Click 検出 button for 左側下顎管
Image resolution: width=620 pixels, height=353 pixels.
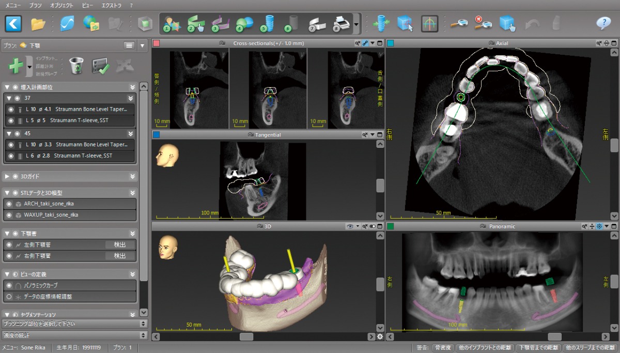[119, 244]
